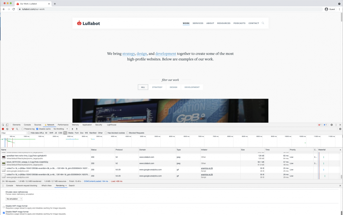Image resolution: width=343 pixels, height=215 pixels.
Task: Switch to the DevTools Console top tab
Action: click(x=27, y=125)
